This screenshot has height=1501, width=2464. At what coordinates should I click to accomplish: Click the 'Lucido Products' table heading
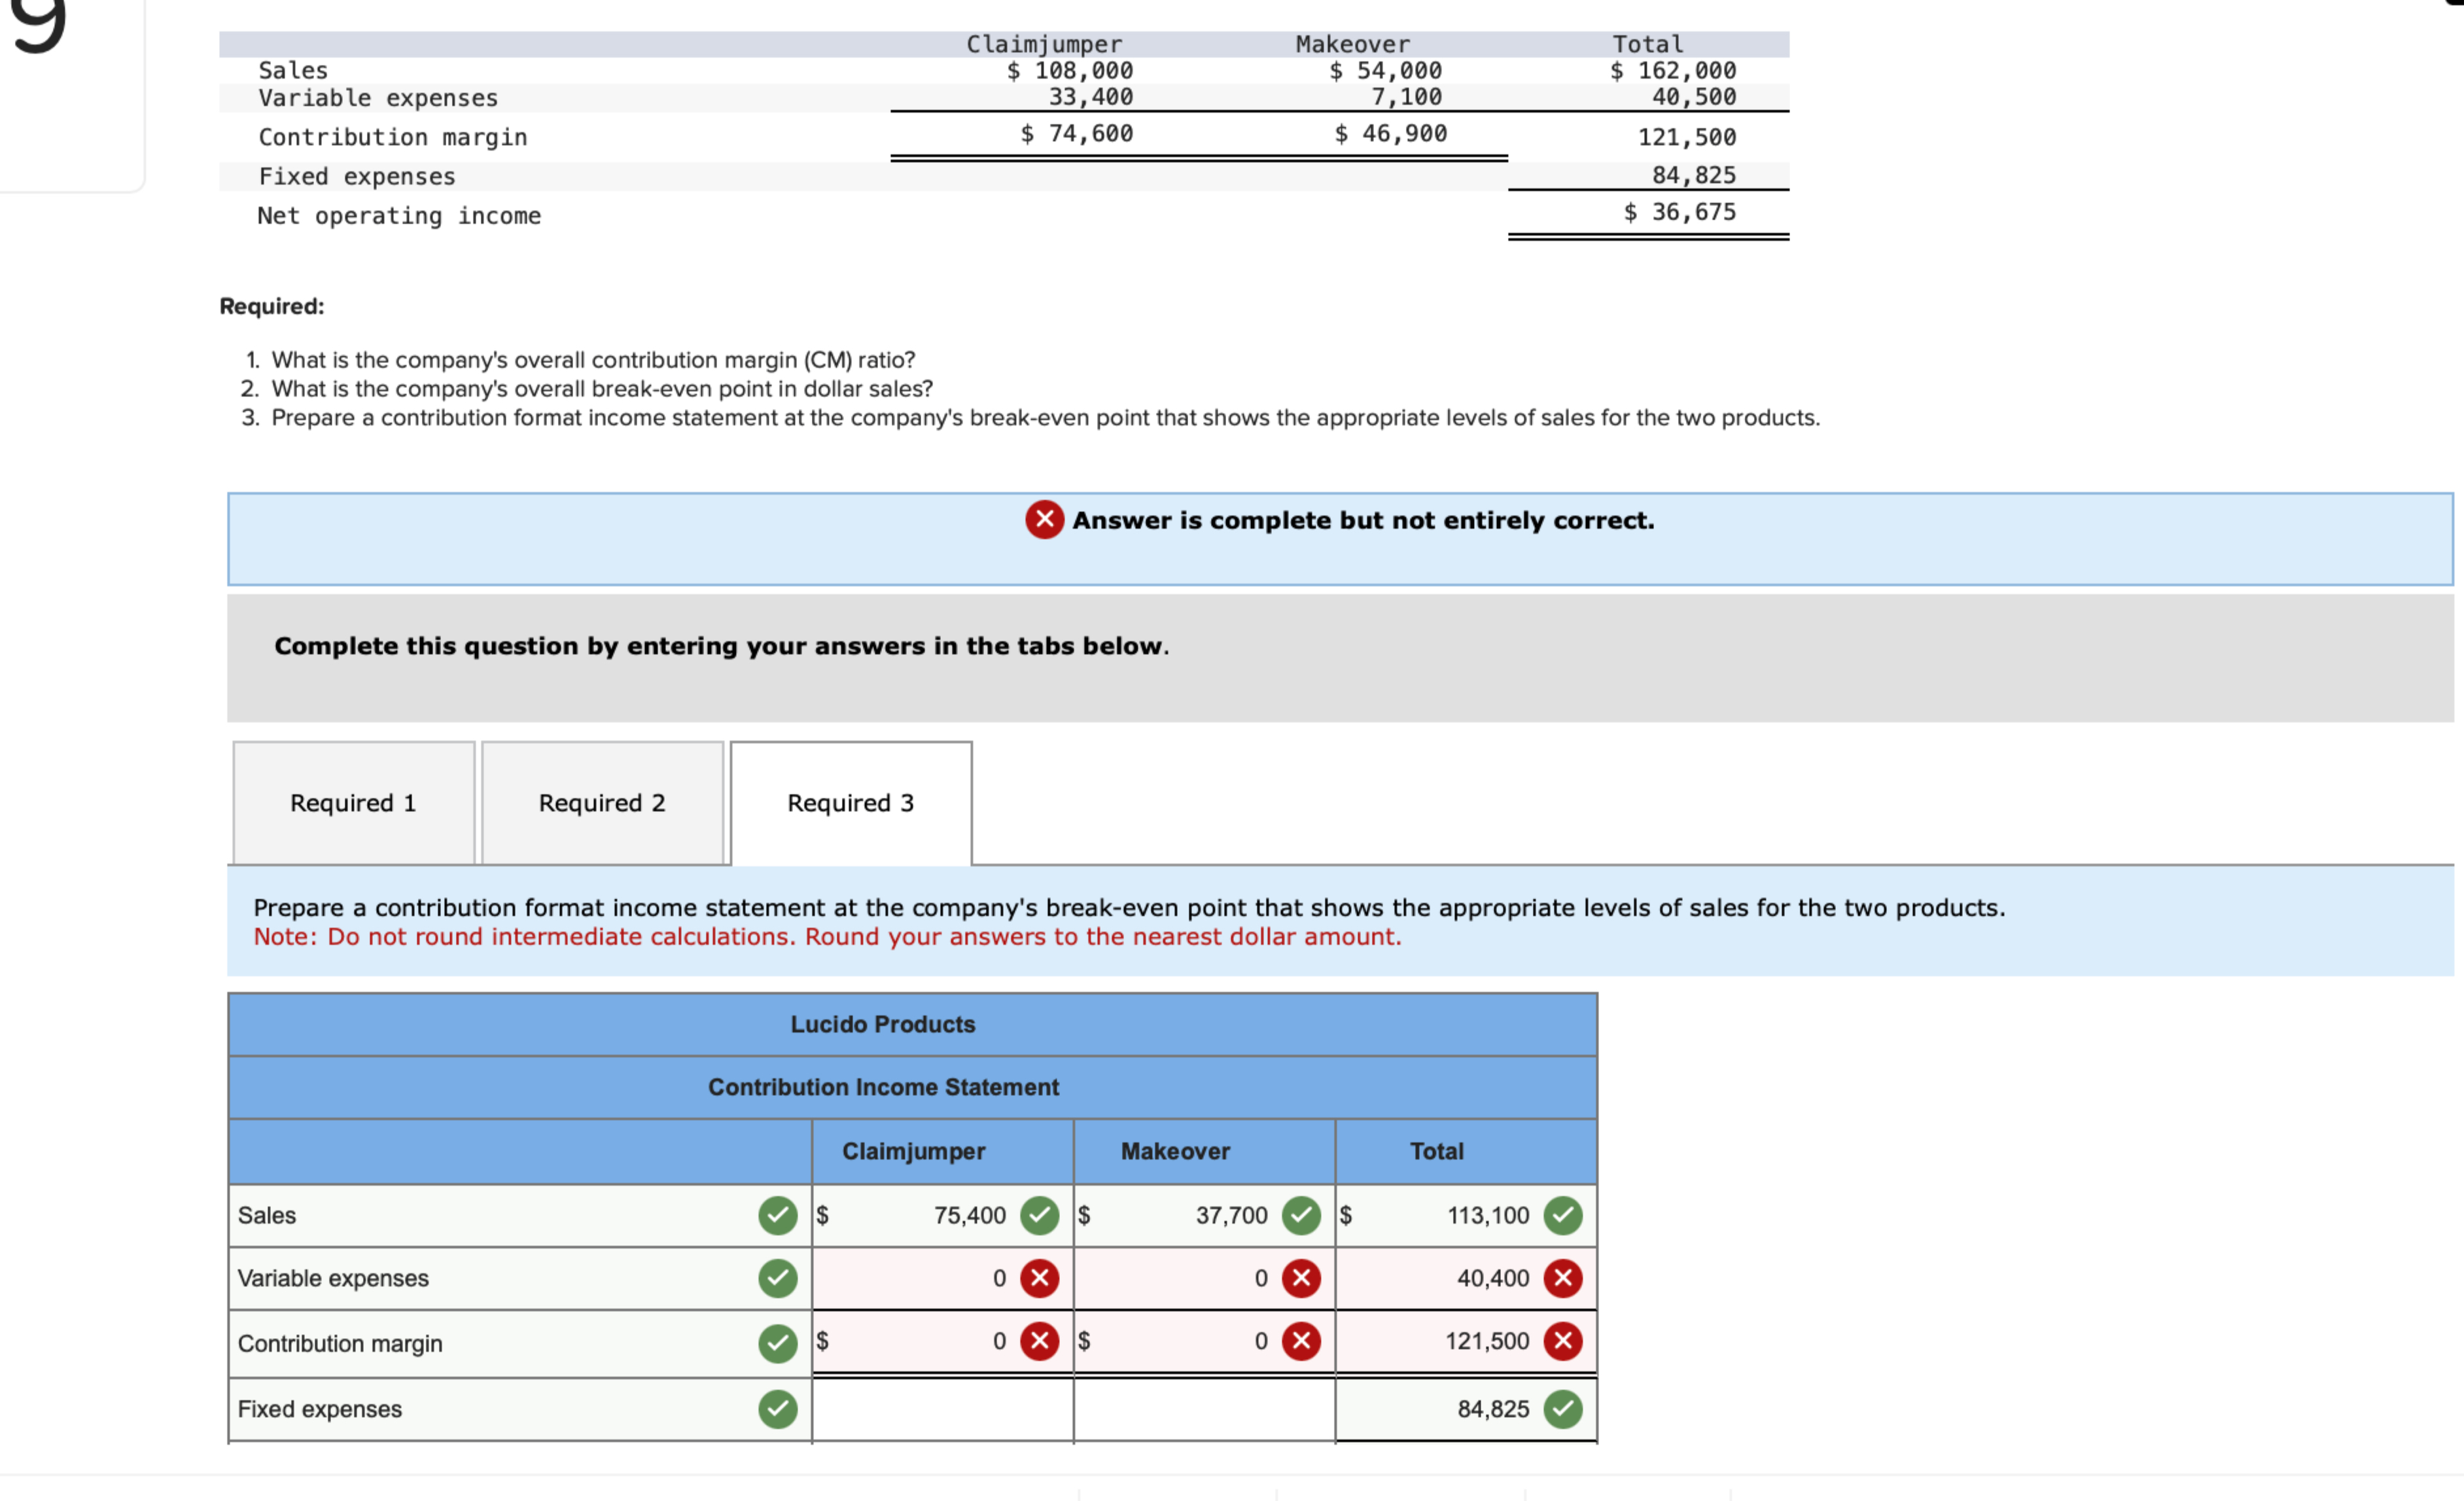pos(883,1025)
